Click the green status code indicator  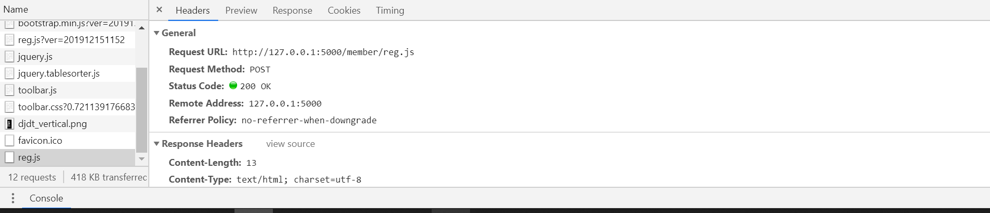click(x=233, y=86)
